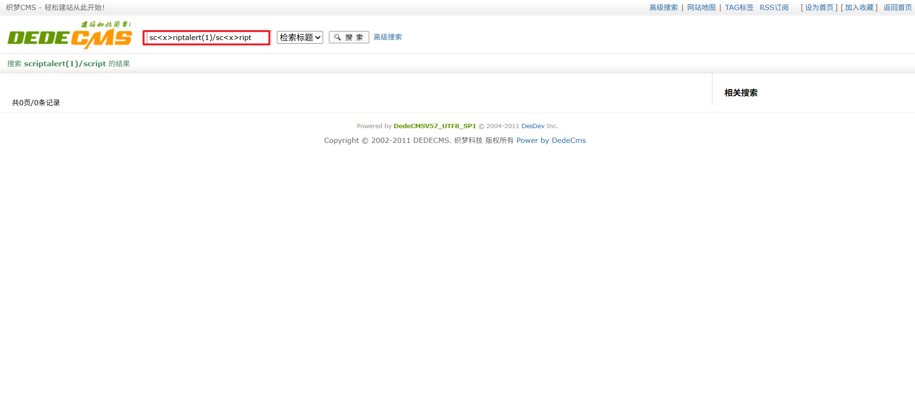
Task: Open the TAG标签 link
Action: point(739,8)
